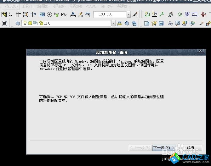
Task: Open the Layer Properties Manager stack icon
Action: tap(17, 23)
